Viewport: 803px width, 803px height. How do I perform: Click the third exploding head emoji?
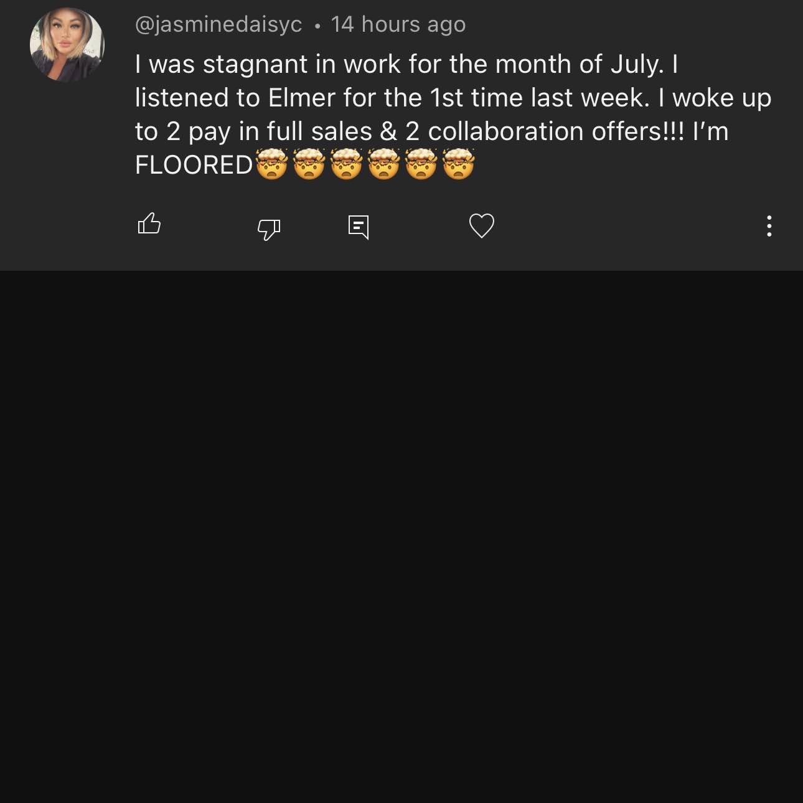click(347, 164)
